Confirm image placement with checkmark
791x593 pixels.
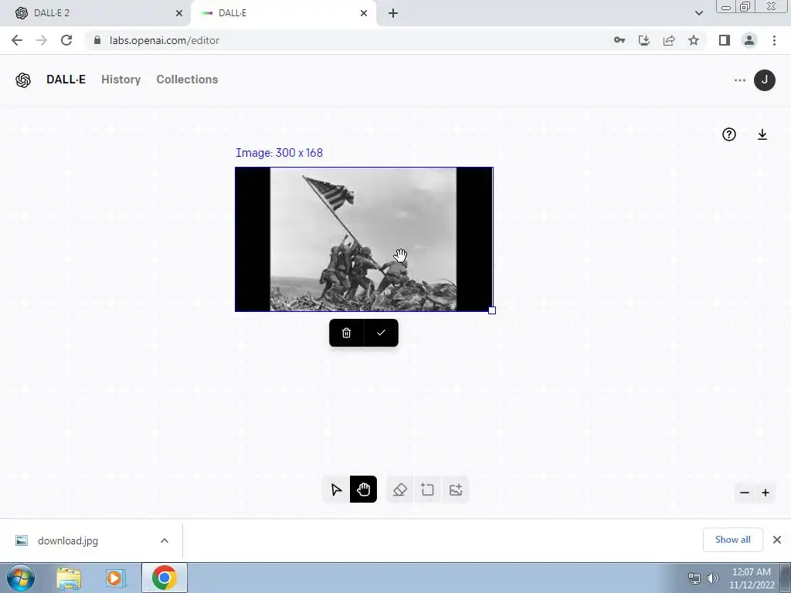[x=381, y=333]
